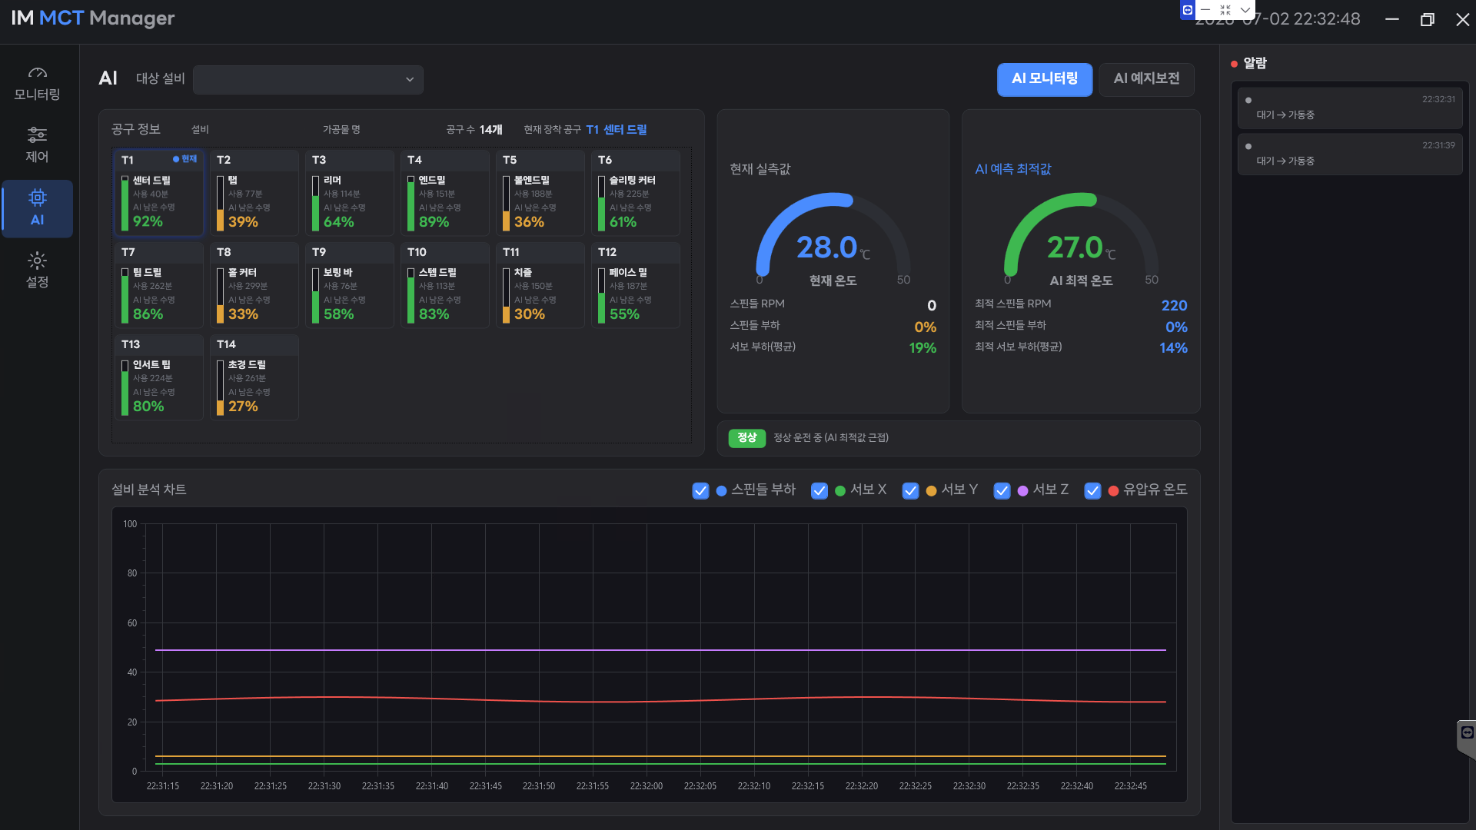This screenshot has height=830, width=1476.
Task: Toggle the 서보 X series checkbox
Action: [x=819, y=490]
